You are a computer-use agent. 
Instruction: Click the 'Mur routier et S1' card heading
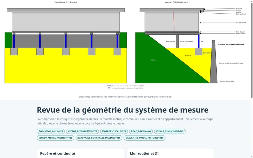coord(144,154)
